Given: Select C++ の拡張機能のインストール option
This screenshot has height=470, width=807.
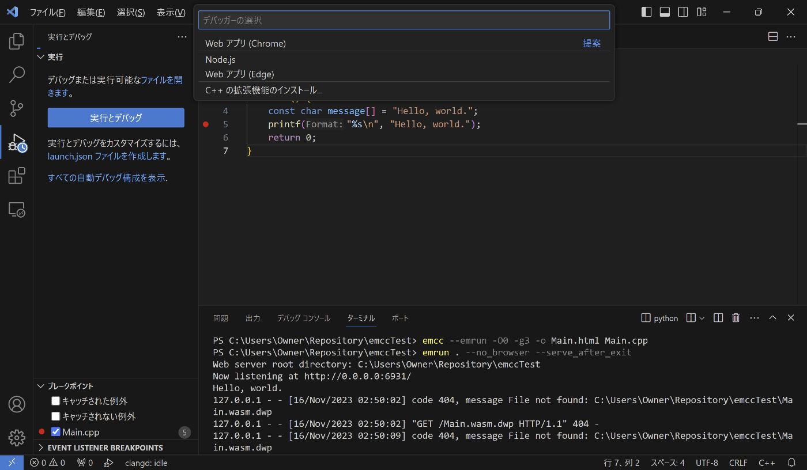Looking at the screenshot, I should (404, 90).
